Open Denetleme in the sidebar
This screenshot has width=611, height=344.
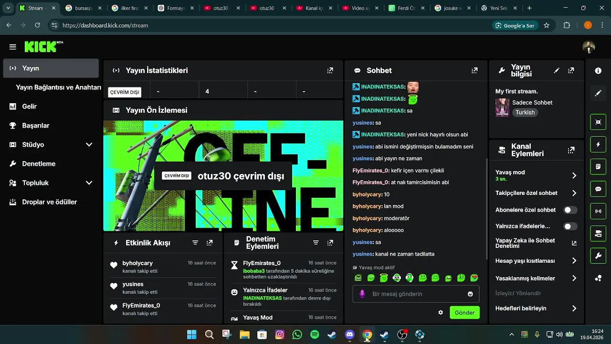click(x=51, y=164)
